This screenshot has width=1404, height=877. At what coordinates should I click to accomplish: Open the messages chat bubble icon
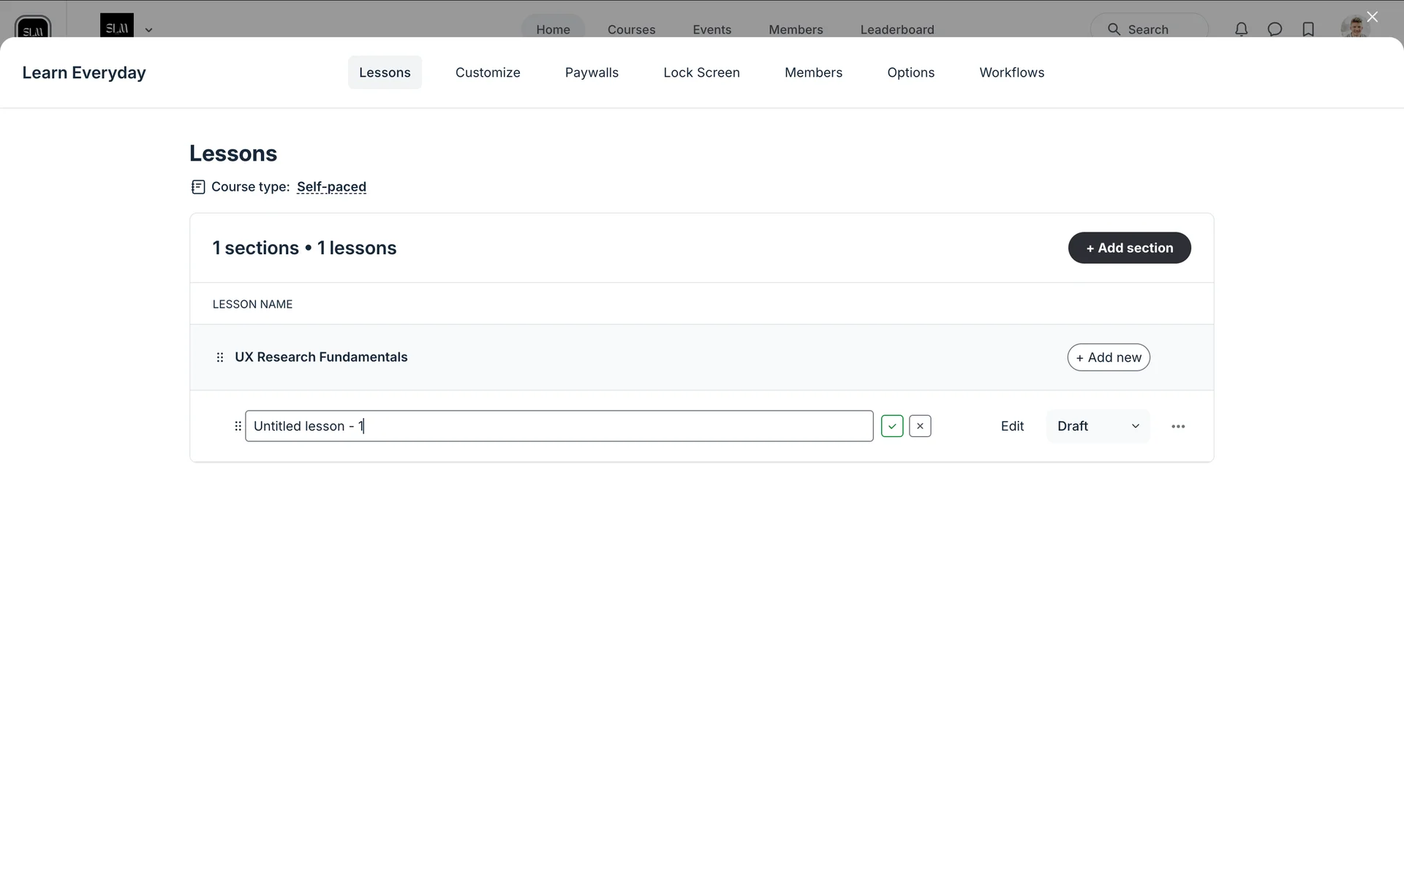click(x=1275, y=29)
